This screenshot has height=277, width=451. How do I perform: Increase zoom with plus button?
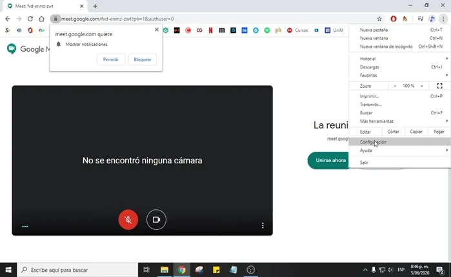click(422, 86)
